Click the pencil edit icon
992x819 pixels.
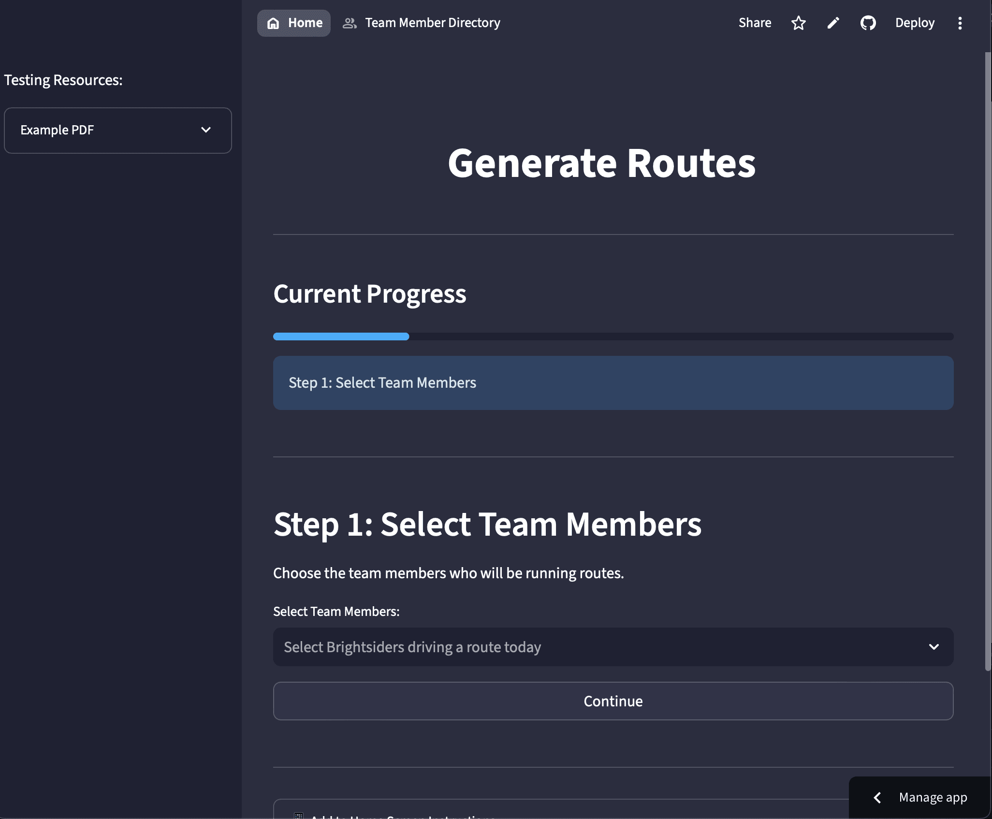point(832,23)
